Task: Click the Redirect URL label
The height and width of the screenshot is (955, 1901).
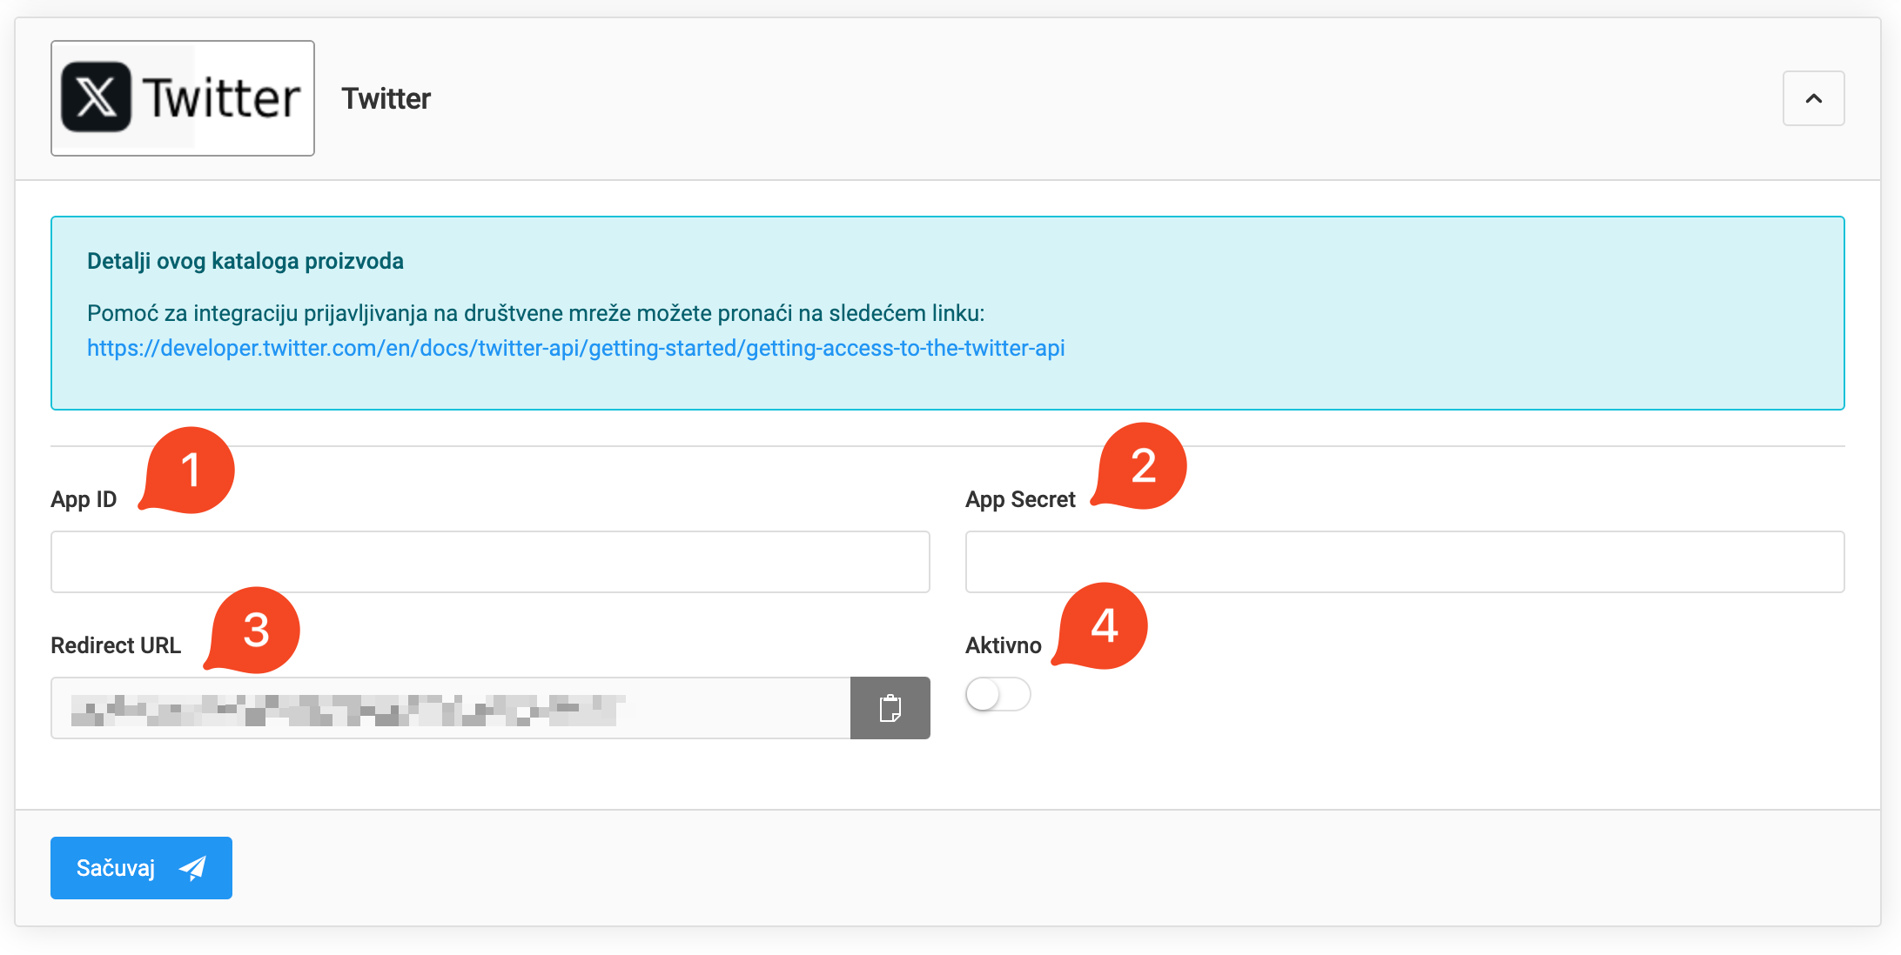Action: (x=116, y=645)
